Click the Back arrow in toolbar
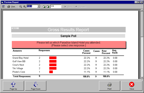The height and width of the screenshot is (93, 144). coord(65,7)
